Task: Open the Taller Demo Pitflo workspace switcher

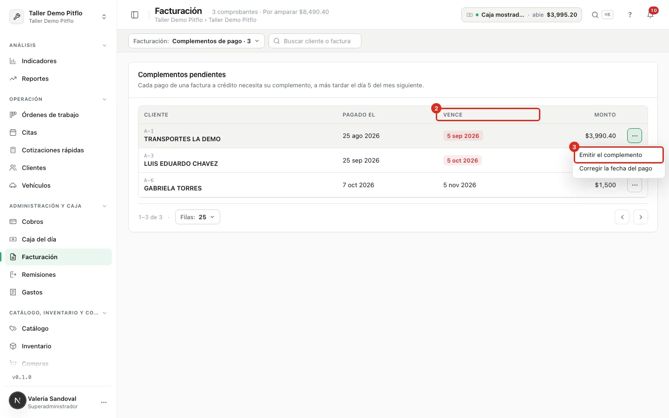Action: pos(58,17)
